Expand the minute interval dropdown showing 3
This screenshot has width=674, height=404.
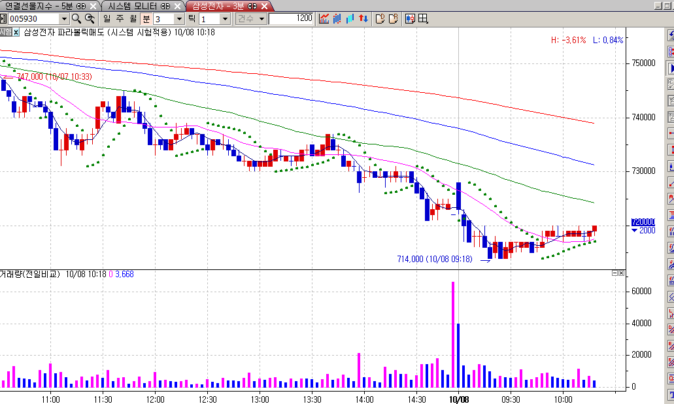(180, 19)
